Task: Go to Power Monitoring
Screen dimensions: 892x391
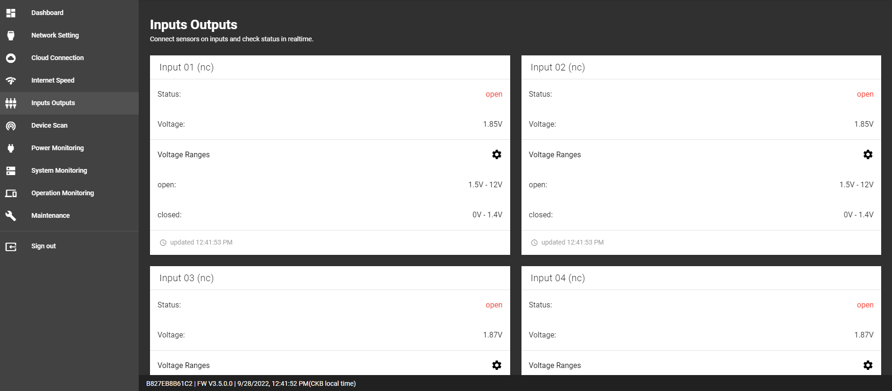Action: click(x=69, y=148)
